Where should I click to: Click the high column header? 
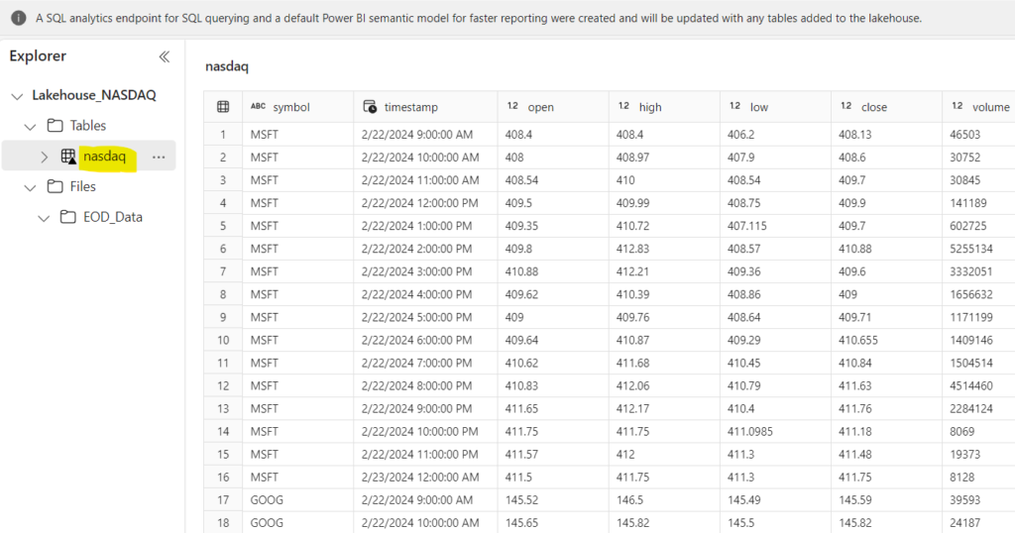click(664, 107)
